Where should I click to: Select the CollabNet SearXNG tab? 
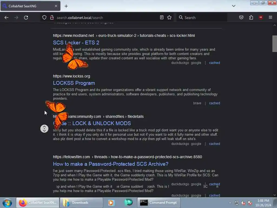(x=30, y=6)
